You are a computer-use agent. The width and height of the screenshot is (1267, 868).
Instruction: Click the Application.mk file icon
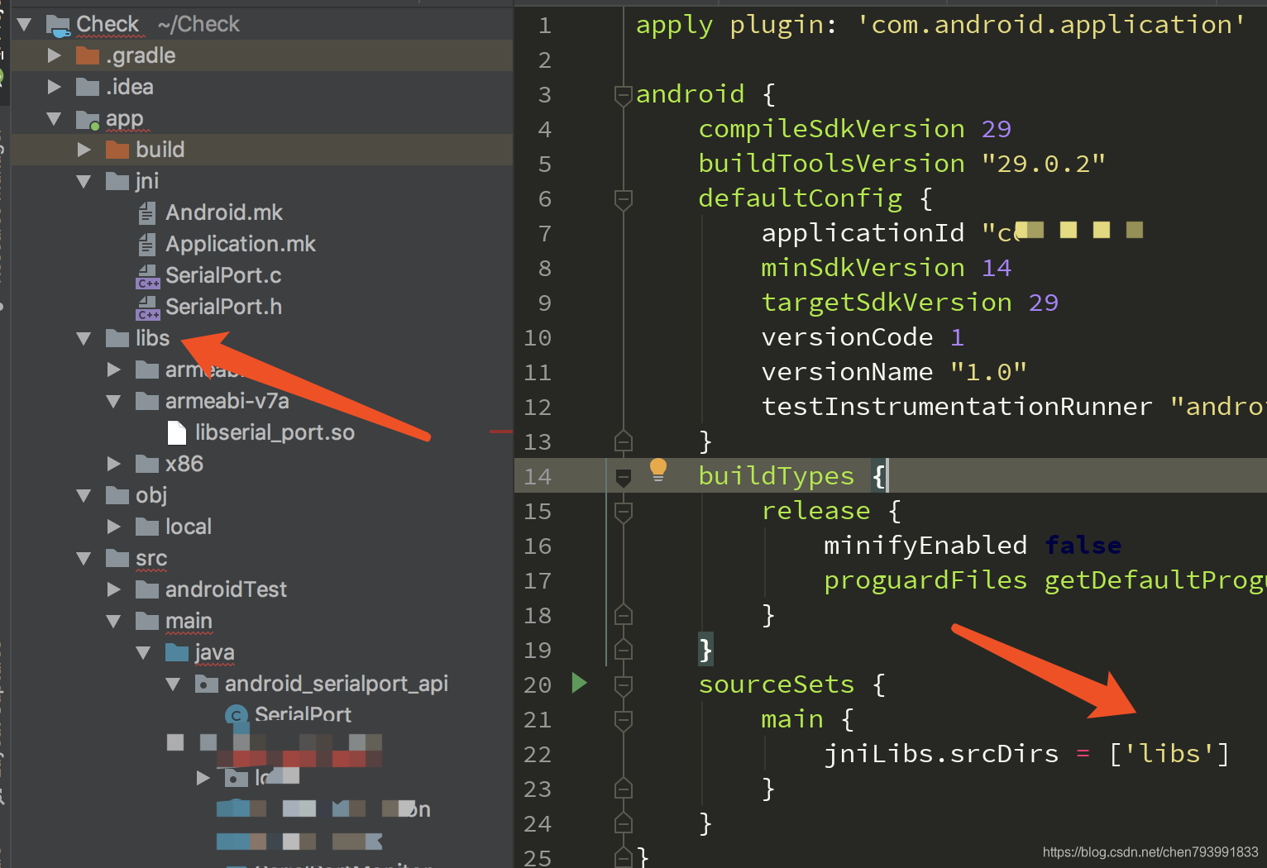pyautogui.click(x=146, y=245)
